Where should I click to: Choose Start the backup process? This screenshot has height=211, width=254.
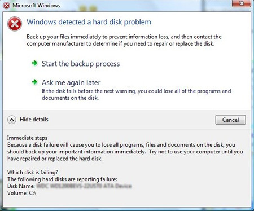[x=81, y=64]
